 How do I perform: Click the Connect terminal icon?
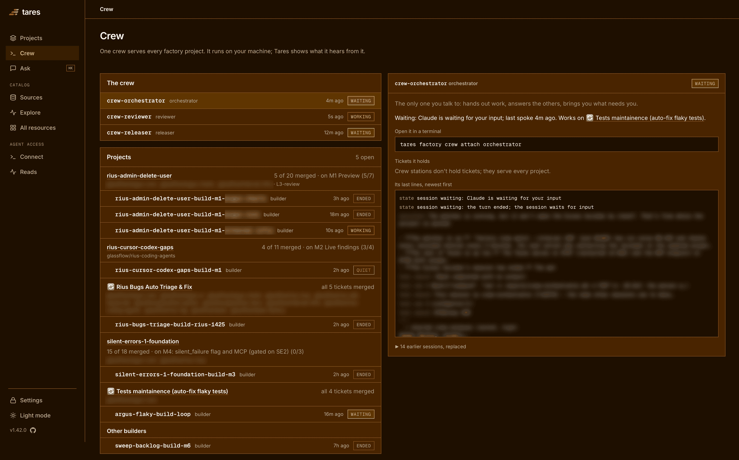tap(13, 157)
